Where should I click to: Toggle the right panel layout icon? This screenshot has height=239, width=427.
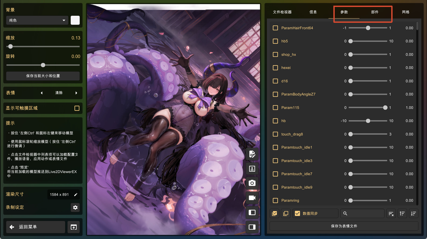point(252,227)
